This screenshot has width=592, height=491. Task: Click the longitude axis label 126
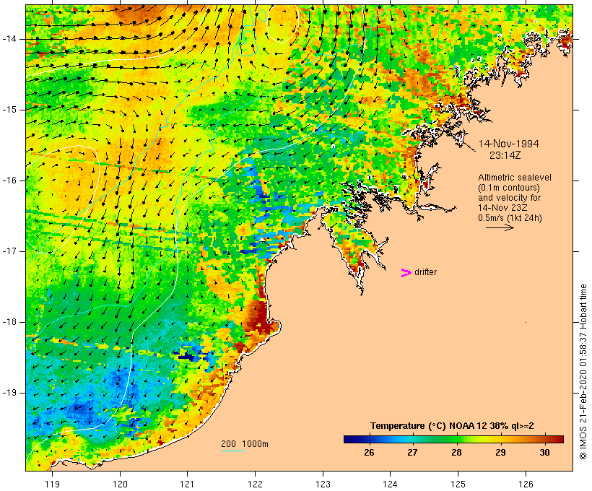tap(526, 484)
